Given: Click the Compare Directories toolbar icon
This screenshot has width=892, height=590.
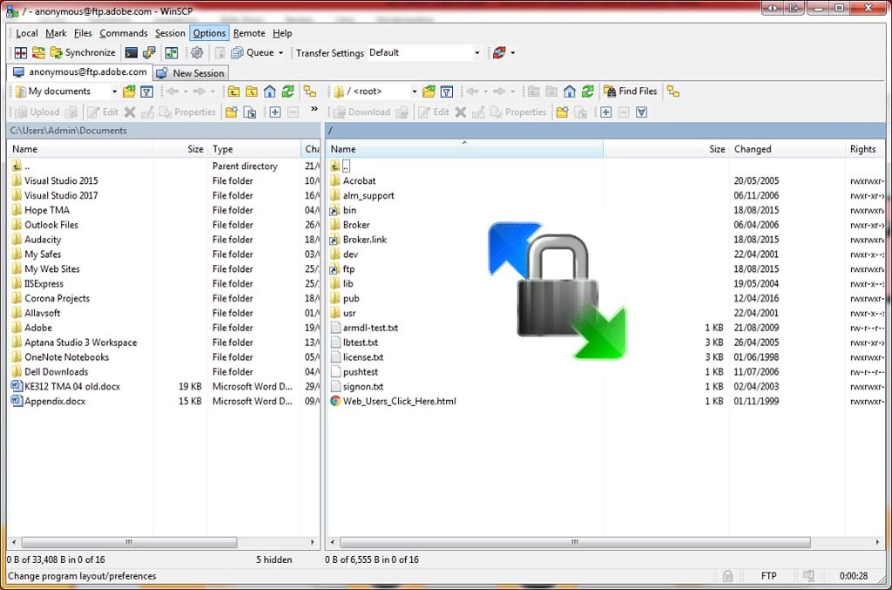Looking at the screenshot, I should [21, 53].
